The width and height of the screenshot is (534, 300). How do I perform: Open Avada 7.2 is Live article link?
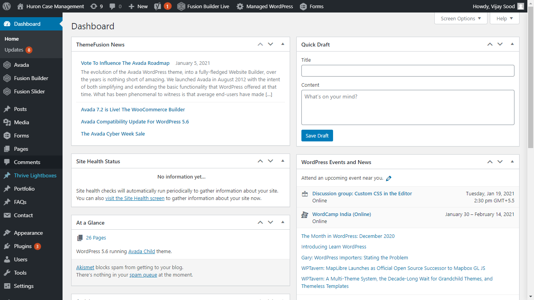(133, 110)
